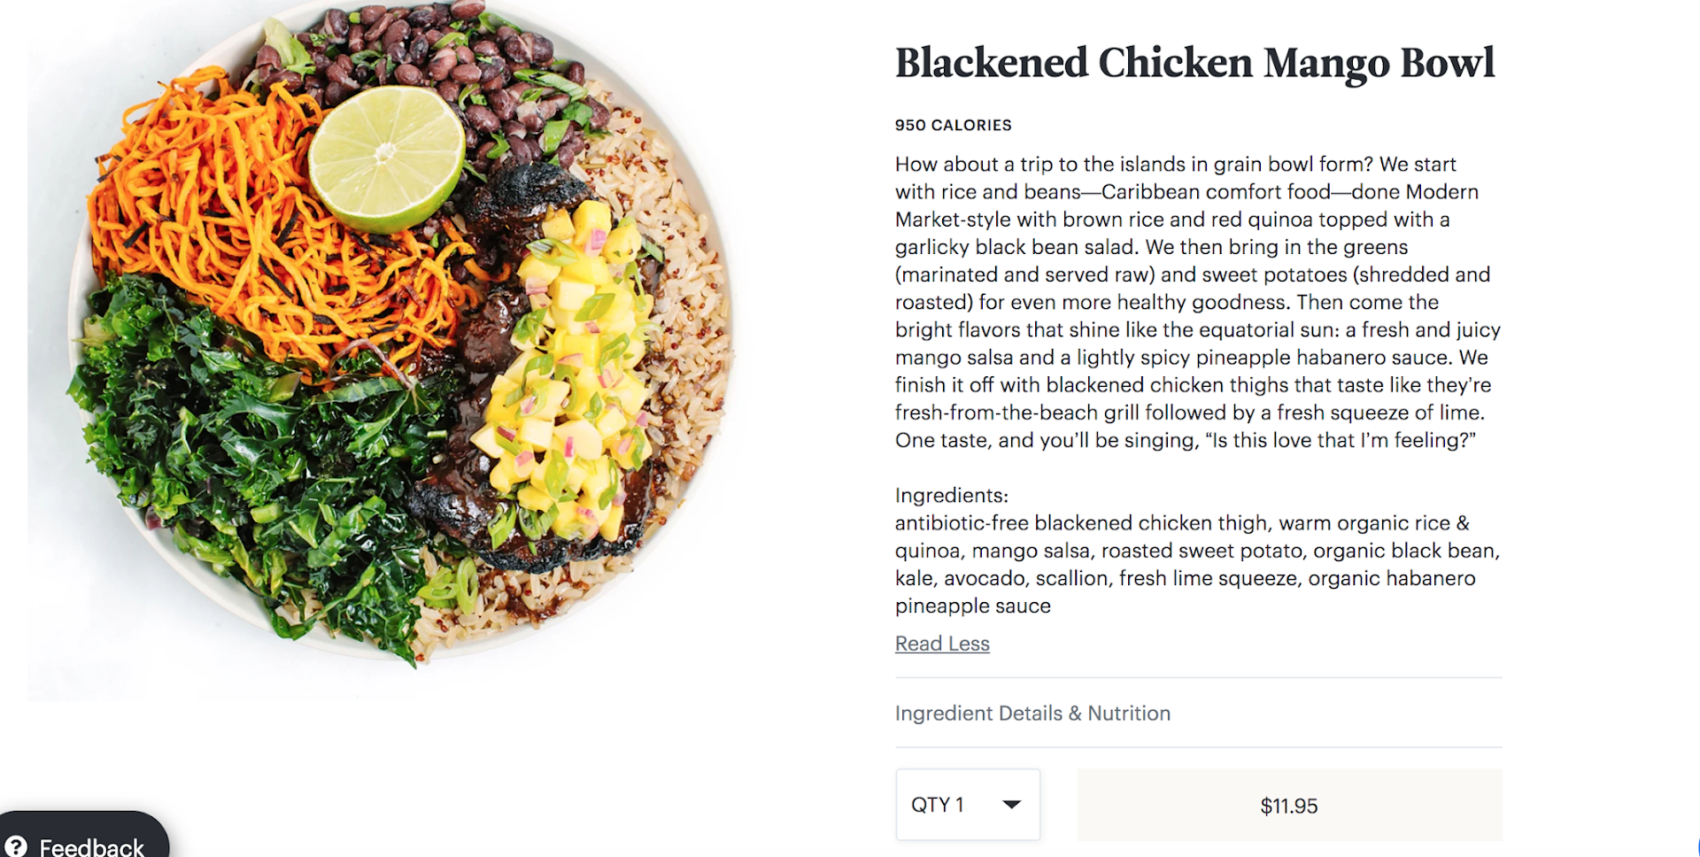
Task: Click the 950 Calories label
Action: tap(953, 125)
